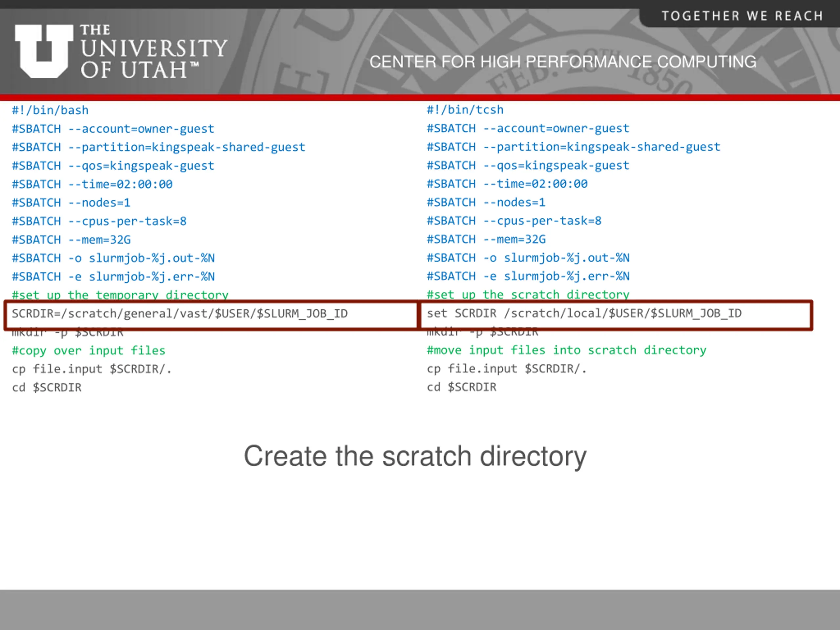
Task: Select the bash SCRDIR scratch path line
Action: [x=179, y=314]
